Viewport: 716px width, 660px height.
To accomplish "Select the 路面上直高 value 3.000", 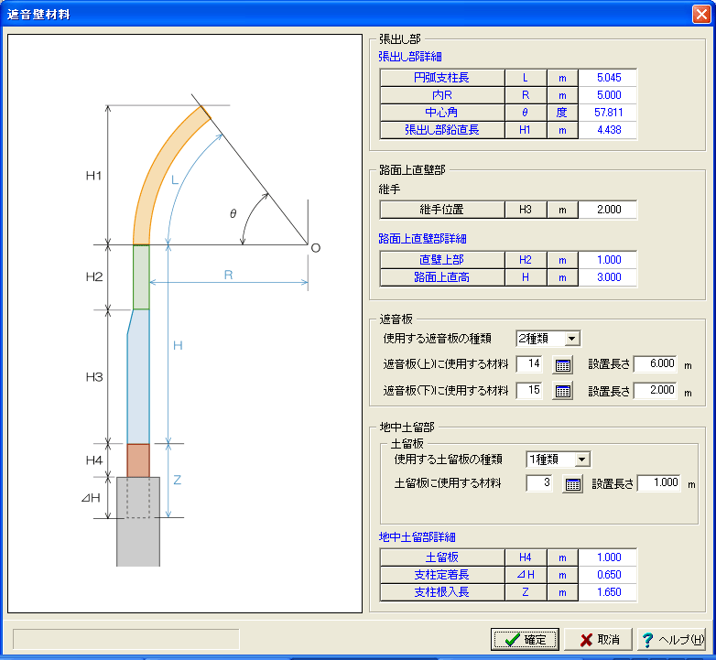I will (608, 277).
